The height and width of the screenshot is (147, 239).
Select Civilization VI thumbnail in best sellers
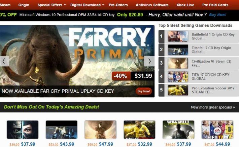(178, 63)
